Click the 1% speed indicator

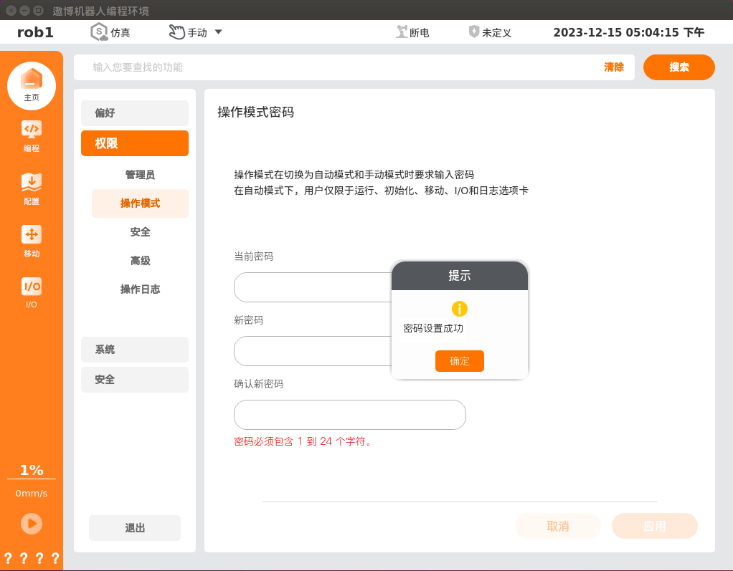click(x=32, y=470)
